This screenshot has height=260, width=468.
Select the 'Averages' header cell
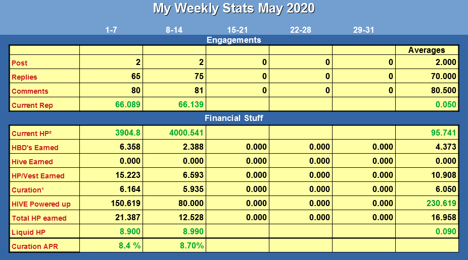427,50
